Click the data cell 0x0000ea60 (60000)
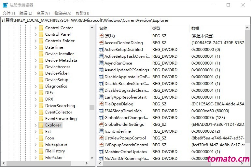Image resolution: width=251 pixels, height=167 pixels. 210,111
